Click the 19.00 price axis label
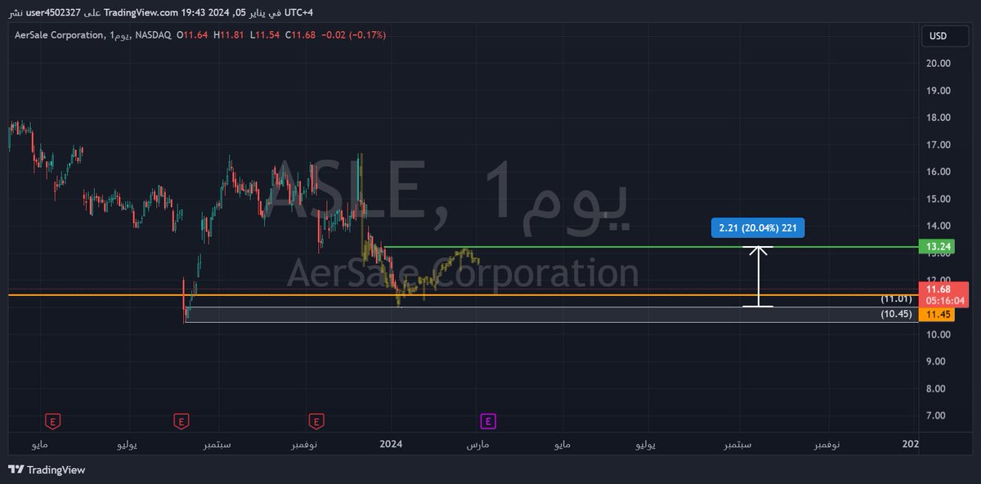Viewport: 981px width, 484px height. (x=937, y=92)
